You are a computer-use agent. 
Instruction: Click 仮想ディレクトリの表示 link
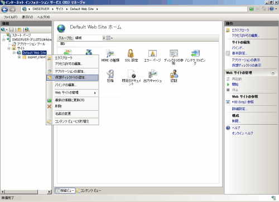[x=247, y=65]
